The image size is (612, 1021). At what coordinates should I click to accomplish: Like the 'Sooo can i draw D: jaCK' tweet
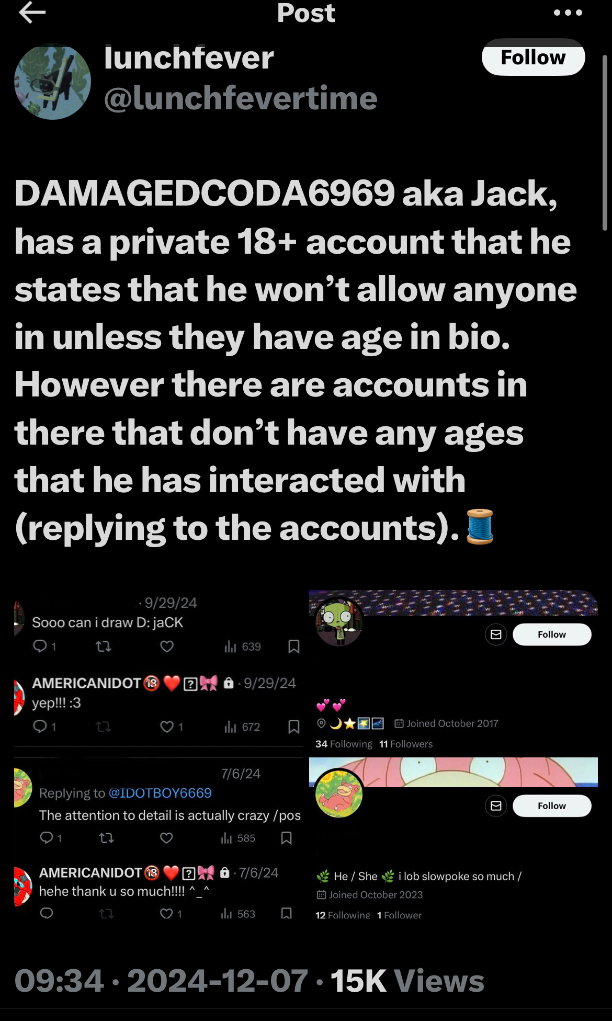click(x=167, y=646)
